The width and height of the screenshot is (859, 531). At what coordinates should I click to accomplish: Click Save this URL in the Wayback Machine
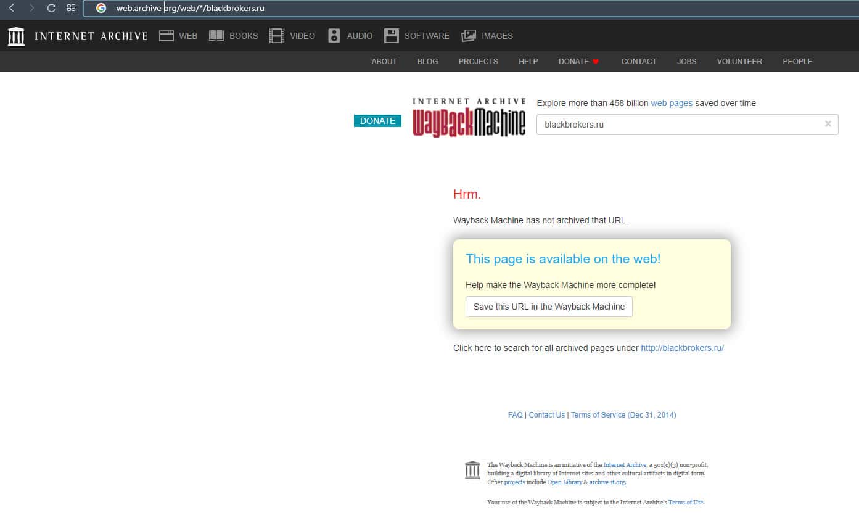pyautogui.click(x=549, y=307)
